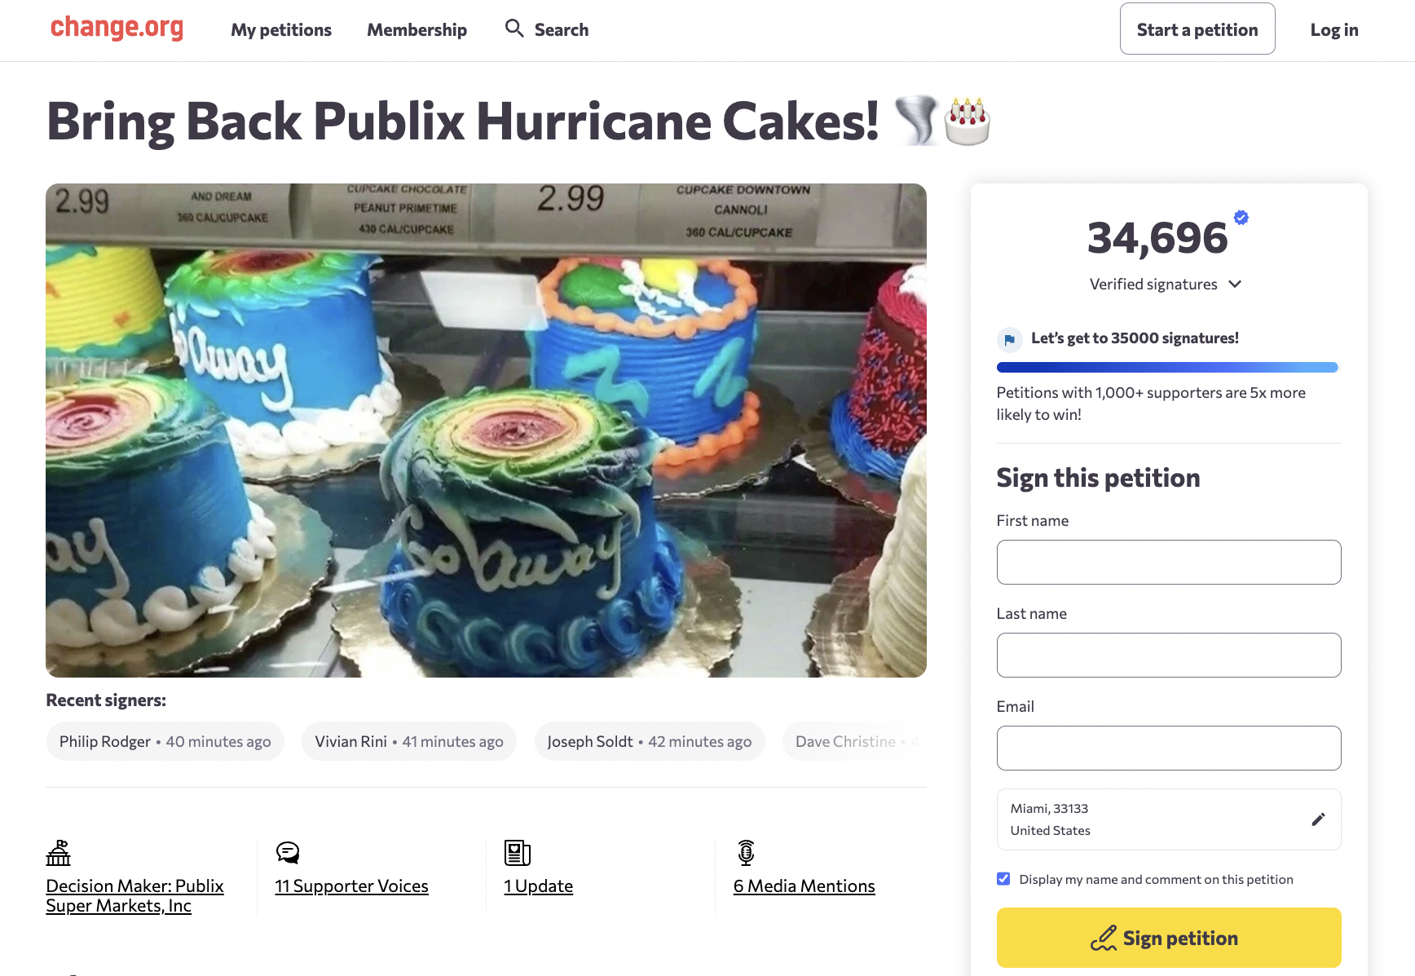Click the Start a petition button

tap(1197, 29)
